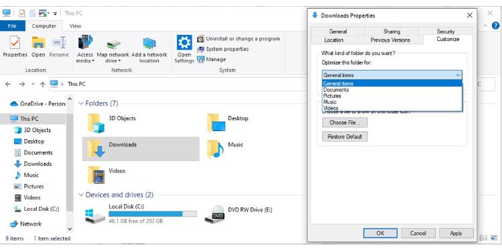Image resolution: width=502 pixels, height=249 pixels.
Task: Open the Customize Quick Access Toolbar arrow
Action: point(55,13)
